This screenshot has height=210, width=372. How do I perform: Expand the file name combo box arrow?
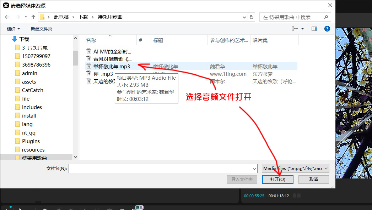pyautogui.click(x=254, y=169)
